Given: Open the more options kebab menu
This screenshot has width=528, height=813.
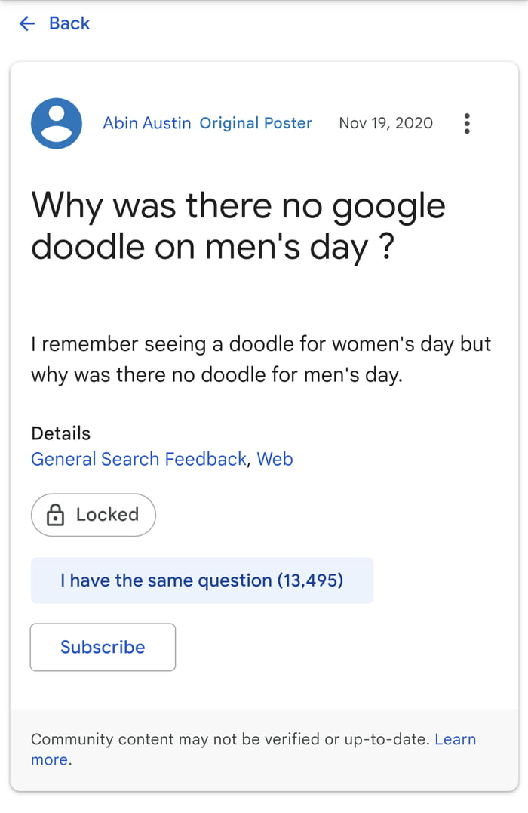Looking at the screenshot, I should click(467, 123).
